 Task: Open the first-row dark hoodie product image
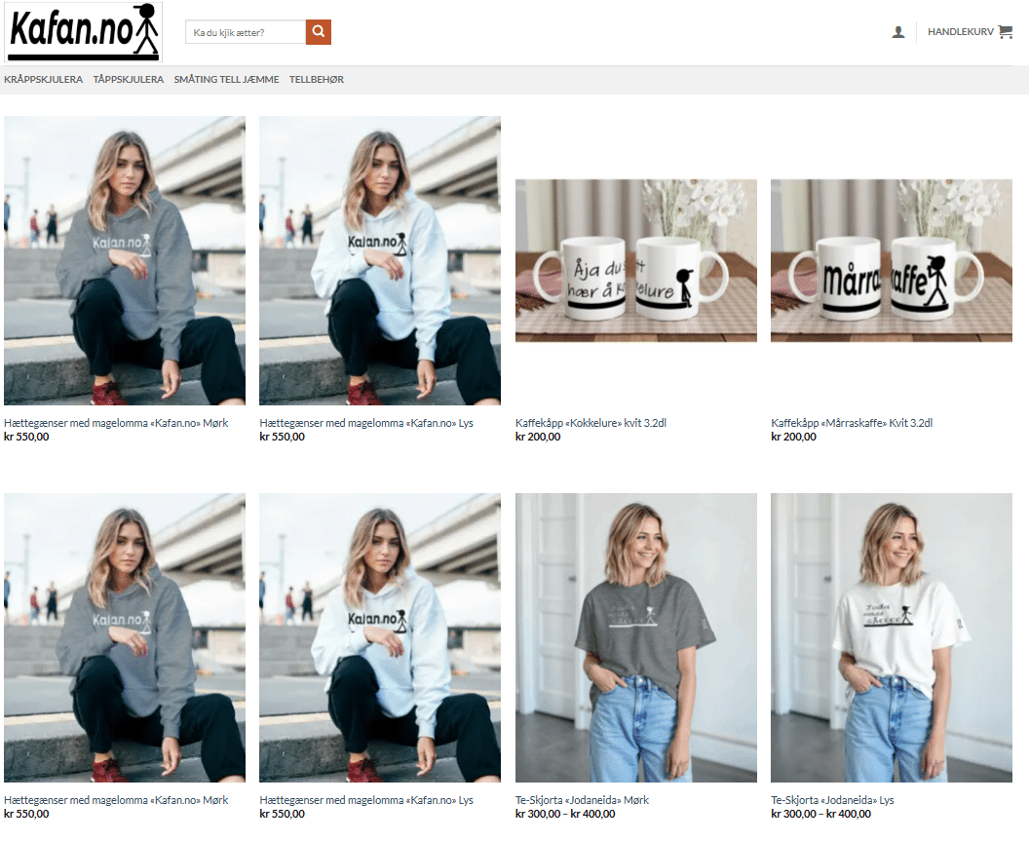[125, 260]
